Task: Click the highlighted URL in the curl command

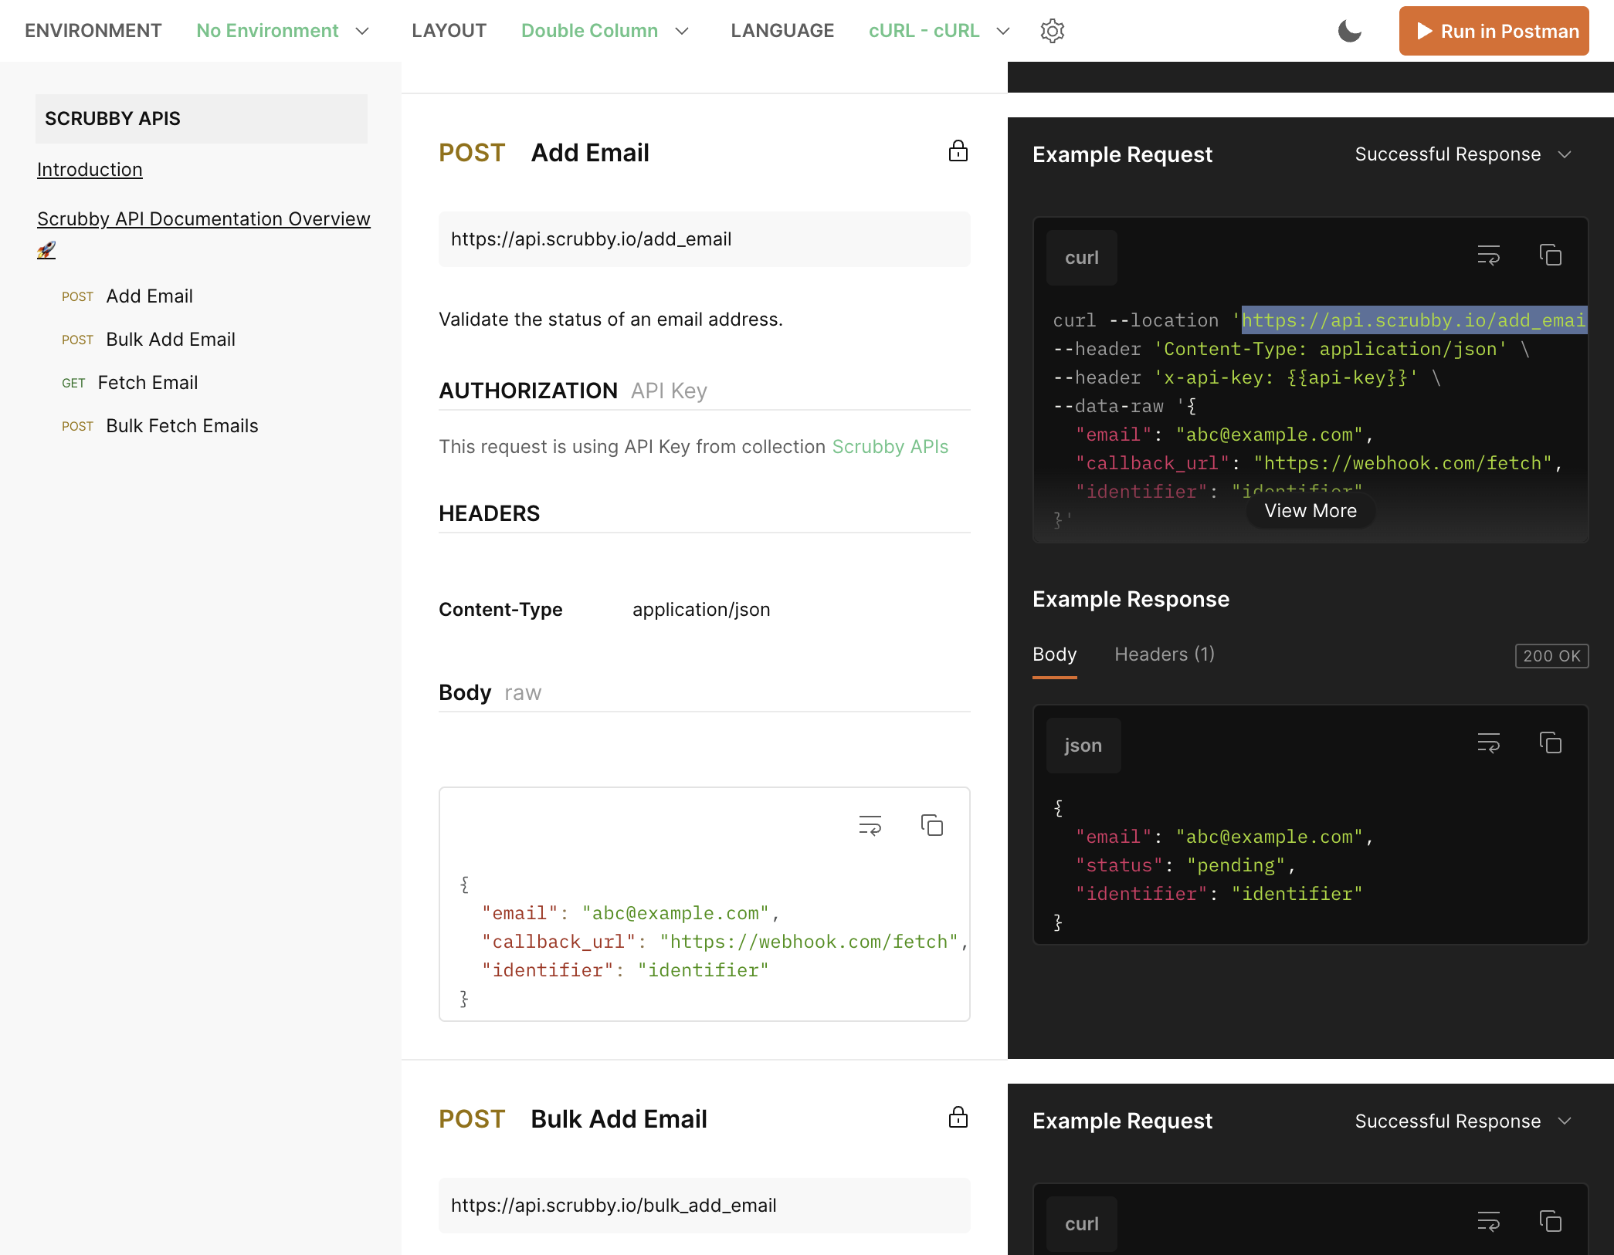Action: pyautogui.click(x=1413, y=320)
